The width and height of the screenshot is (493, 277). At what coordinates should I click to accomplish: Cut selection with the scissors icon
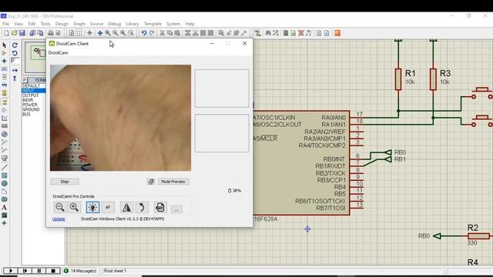coord(163,33)
